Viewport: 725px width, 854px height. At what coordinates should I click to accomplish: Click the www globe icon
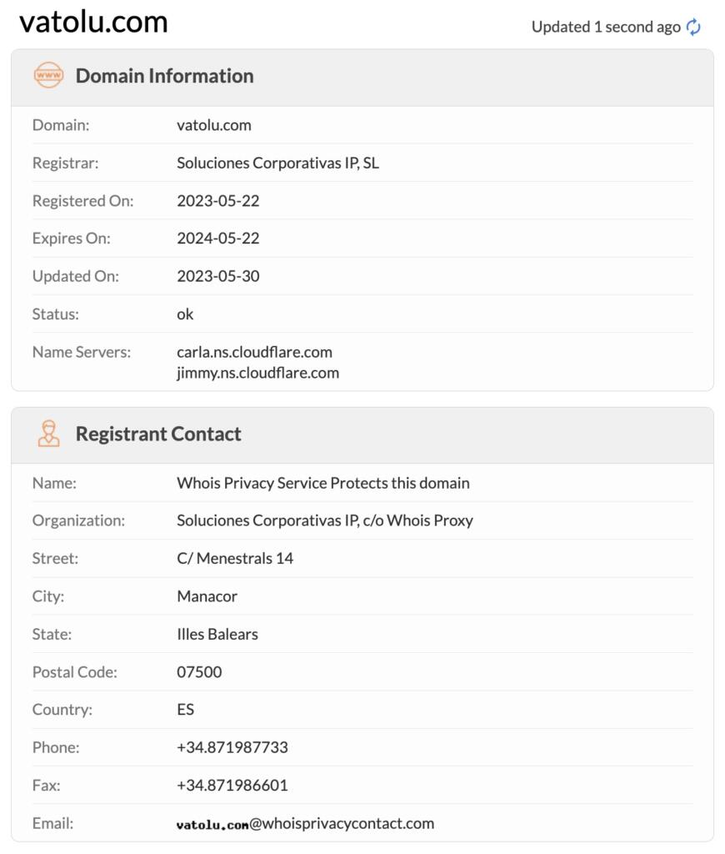48,75
